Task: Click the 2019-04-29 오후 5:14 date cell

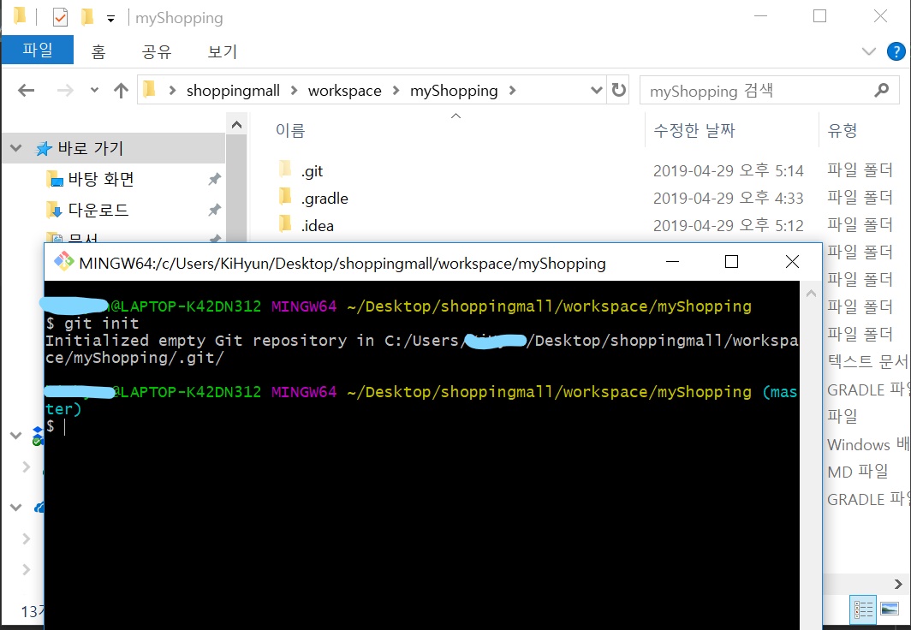Action: click(728, 170)
